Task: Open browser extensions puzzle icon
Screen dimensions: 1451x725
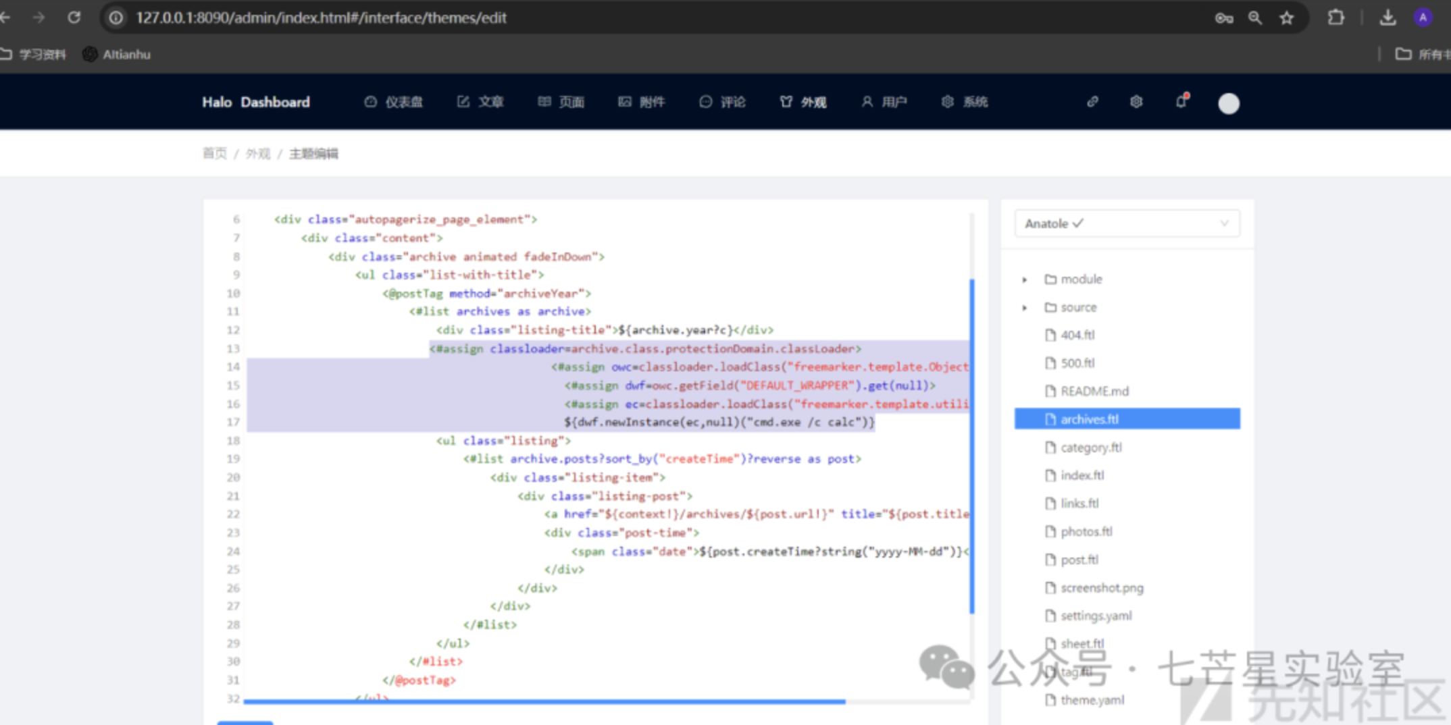Action: (1335, 18)
